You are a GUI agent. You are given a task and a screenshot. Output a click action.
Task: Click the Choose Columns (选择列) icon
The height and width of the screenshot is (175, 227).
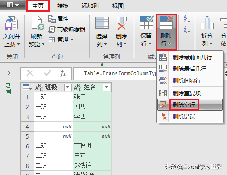[102, 23]
